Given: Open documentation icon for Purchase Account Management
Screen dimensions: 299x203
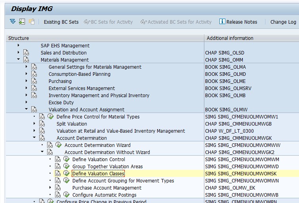Looking at the screenshot, I should [58, 188].
